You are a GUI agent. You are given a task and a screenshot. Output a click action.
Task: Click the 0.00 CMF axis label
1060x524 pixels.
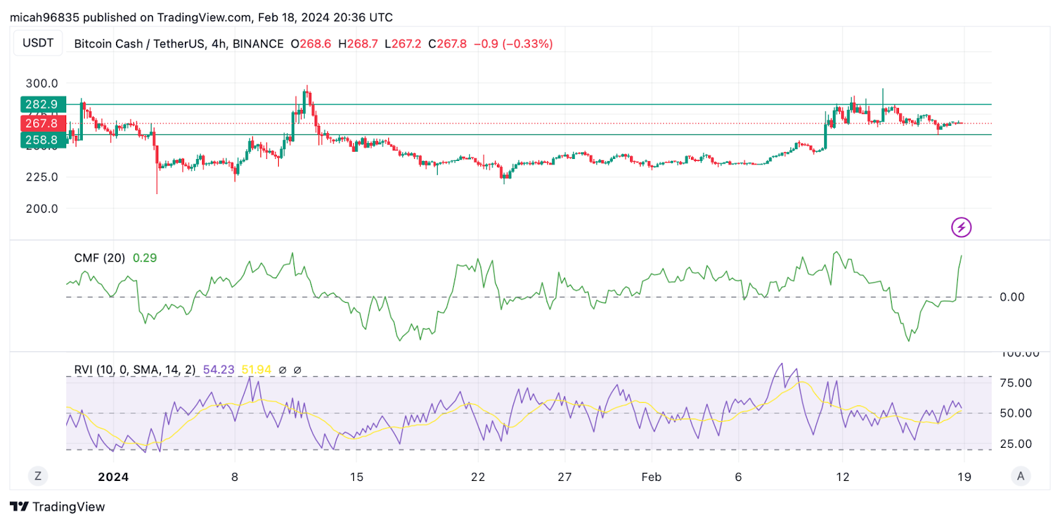[1012, 297]
